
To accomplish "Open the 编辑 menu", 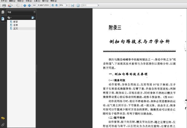I will tap(12, 1).
